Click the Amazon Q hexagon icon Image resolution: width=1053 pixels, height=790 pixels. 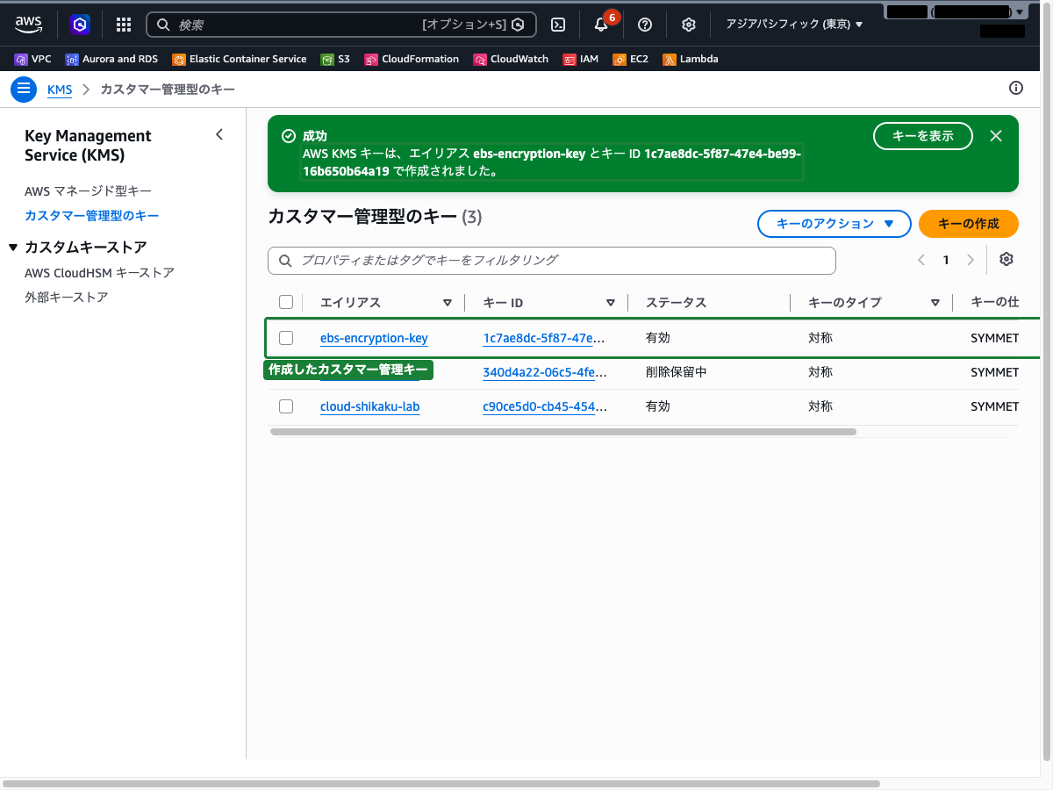tap(80, 25)
